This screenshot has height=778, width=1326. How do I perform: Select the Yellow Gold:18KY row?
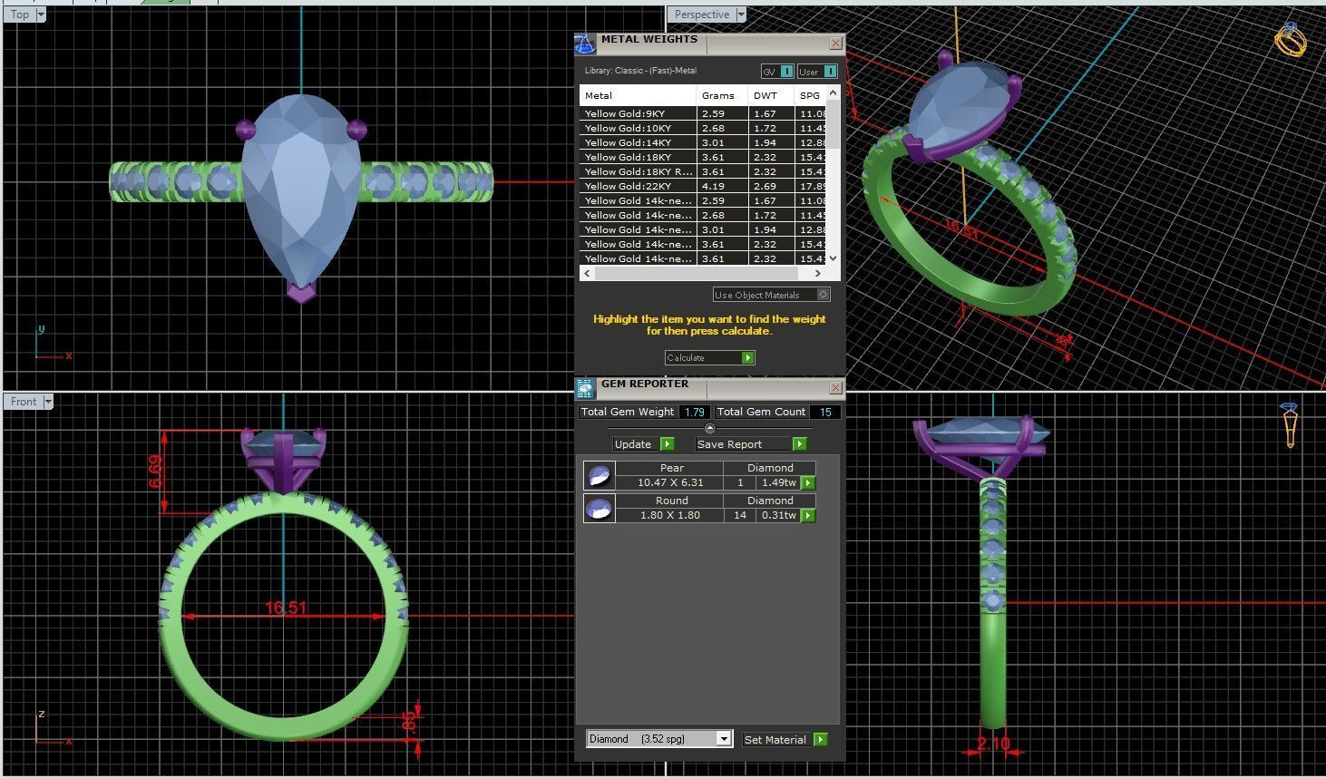[703, 157]
